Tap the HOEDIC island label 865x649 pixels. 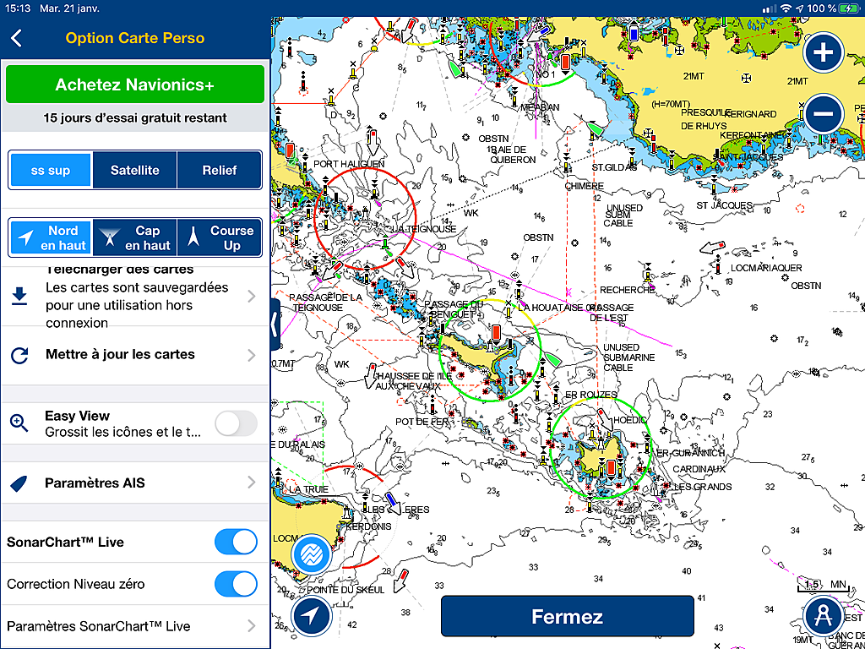(629, 420)
